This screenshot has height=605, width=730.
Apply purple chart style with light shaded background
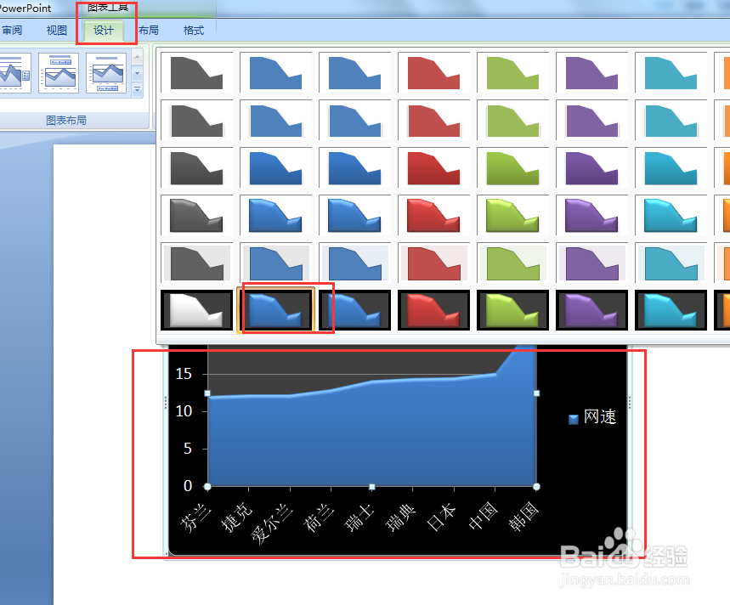pos(591,263)
